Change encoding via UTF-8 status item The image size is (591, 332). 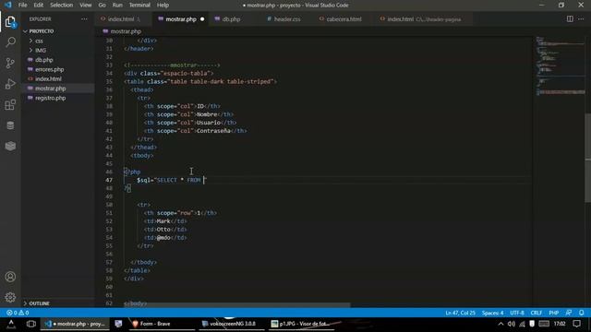pos(517,313)
